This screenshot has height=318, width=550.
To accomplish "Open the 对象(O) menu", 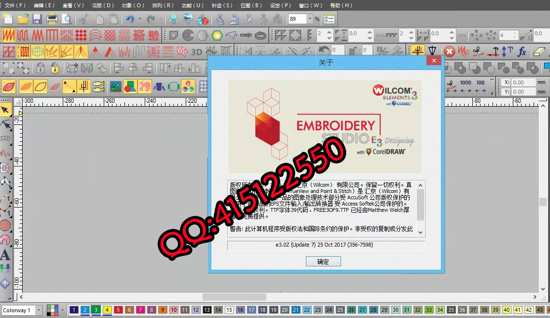I will pyautogui.click(x=133, y=6).
